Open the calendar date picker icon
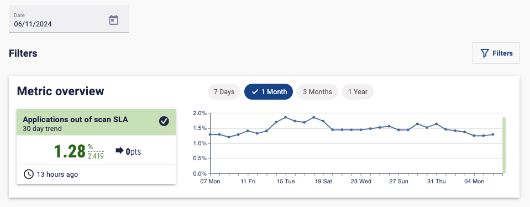The image size is (530, 207). pos(114,20)
